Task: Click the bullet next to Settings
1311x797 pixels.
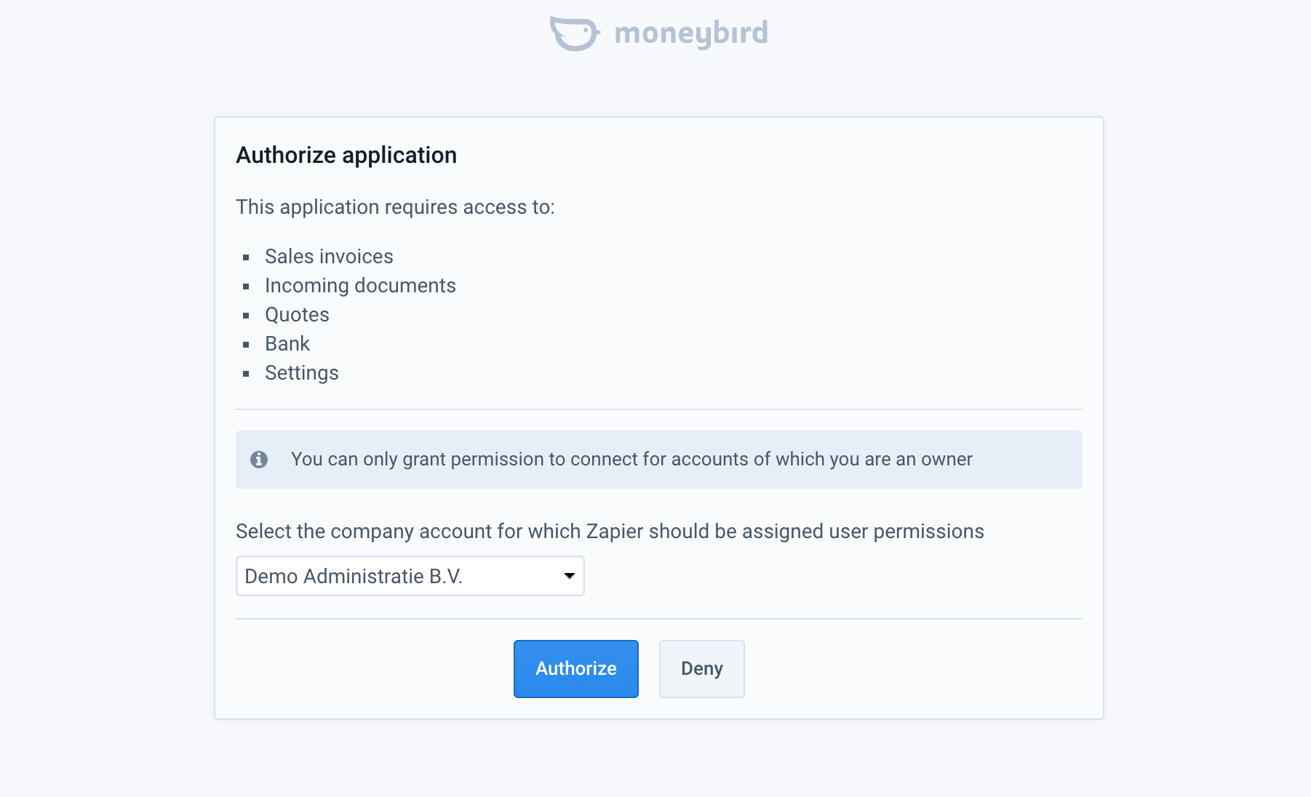Action: pos(246,374)
